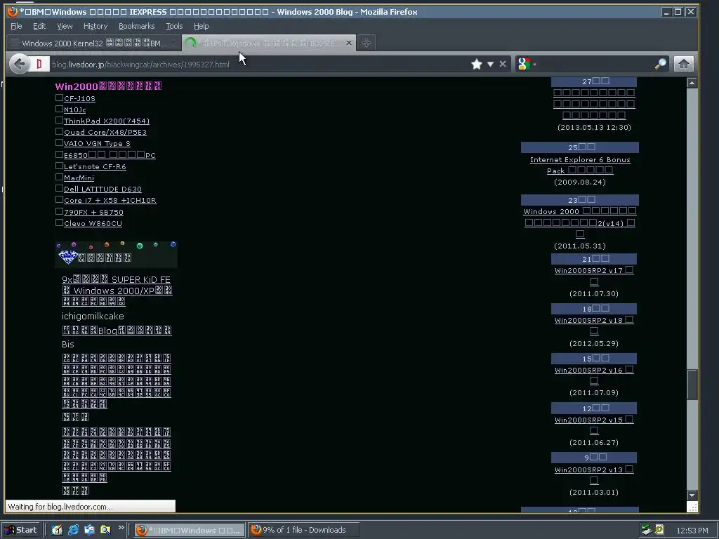Open the MacMini link
Viewport: 719px width, 539px height.
point(79,178)
